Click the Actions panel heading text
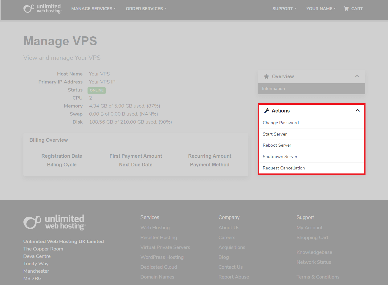This screenshot has height=285, width=388. click(281, 111)
